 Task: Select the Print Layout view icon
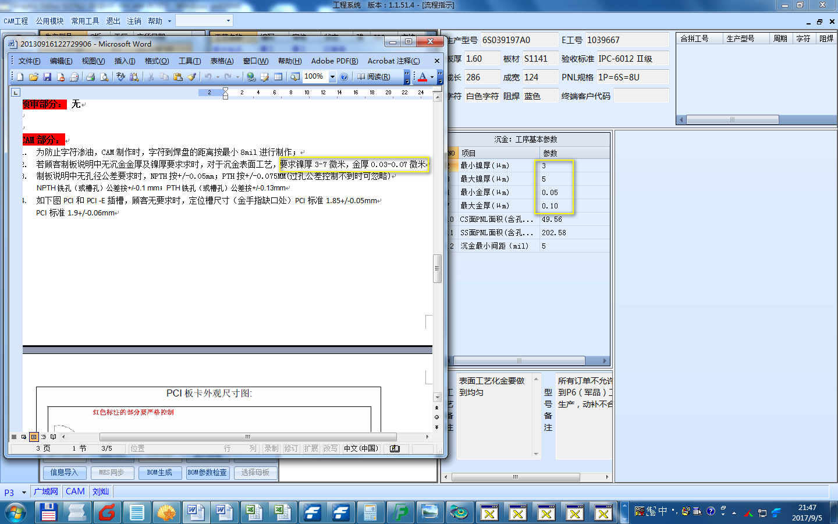tap(34, 437)
